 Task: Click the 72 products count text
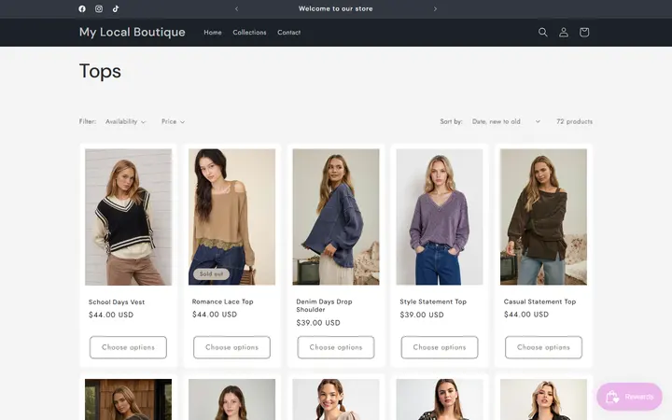point(574,121)
